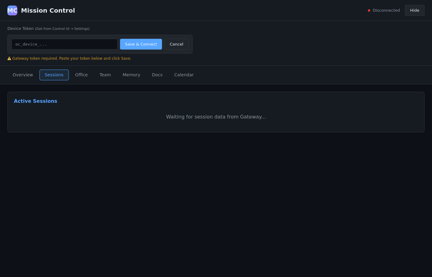
Task: Open the Office tab
Action: click(x=81, y=75)
